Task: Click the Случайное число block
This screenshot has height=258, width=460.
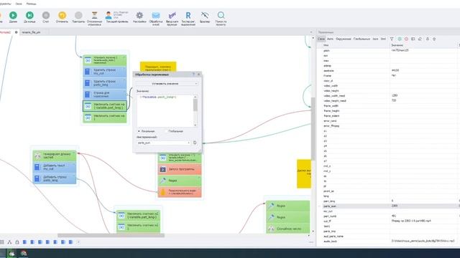Action: pyautogui.click(x=287, y=229)
